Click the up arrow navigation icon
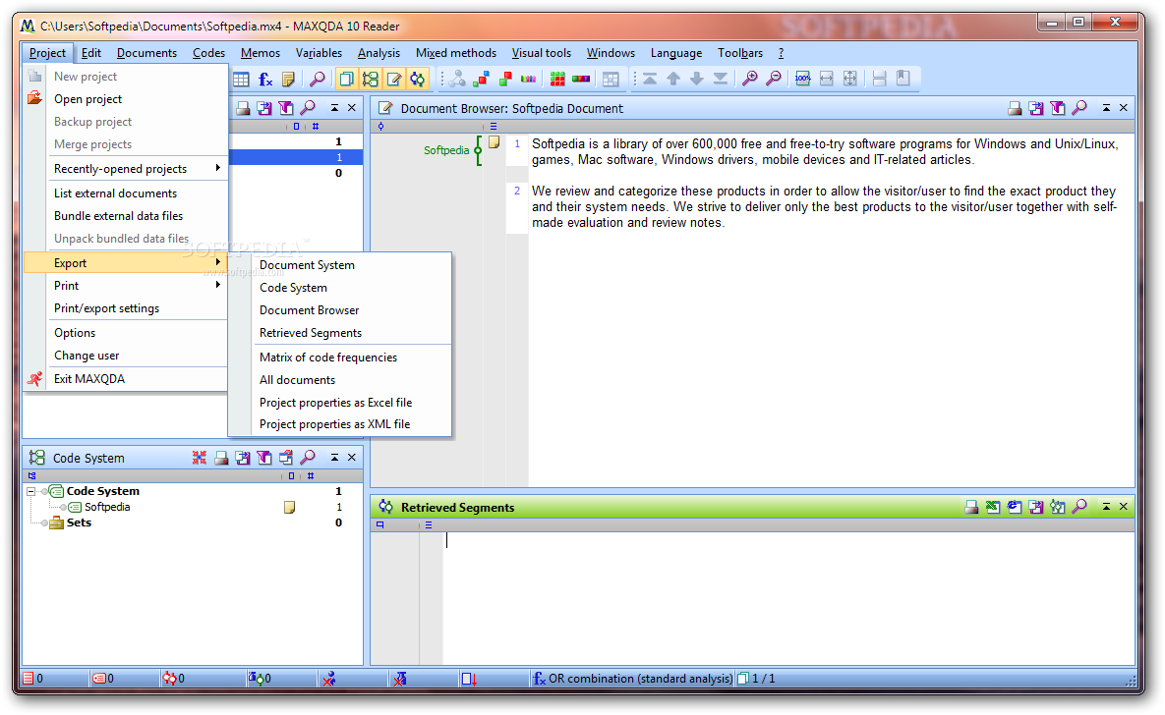This screenshot has width=1165, height=715. [673, 79]
